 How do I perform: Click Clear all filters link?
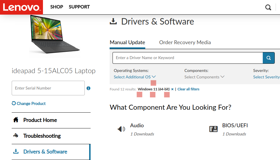[x=189, y=89]
